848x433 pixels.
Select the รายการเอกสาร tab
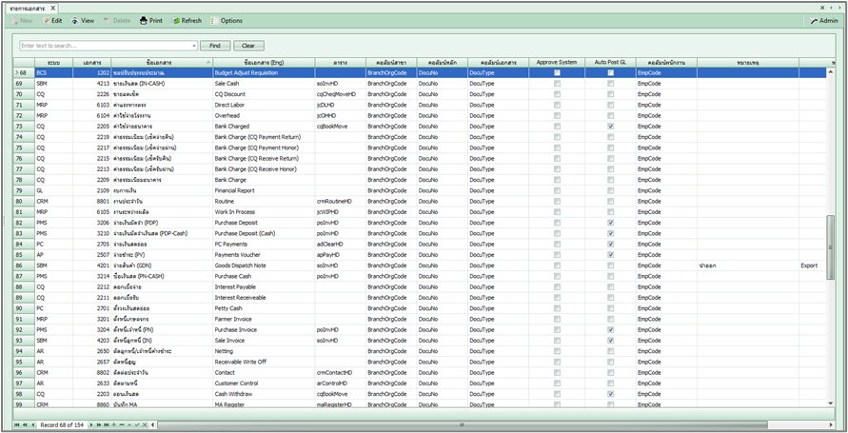(28, 7)
